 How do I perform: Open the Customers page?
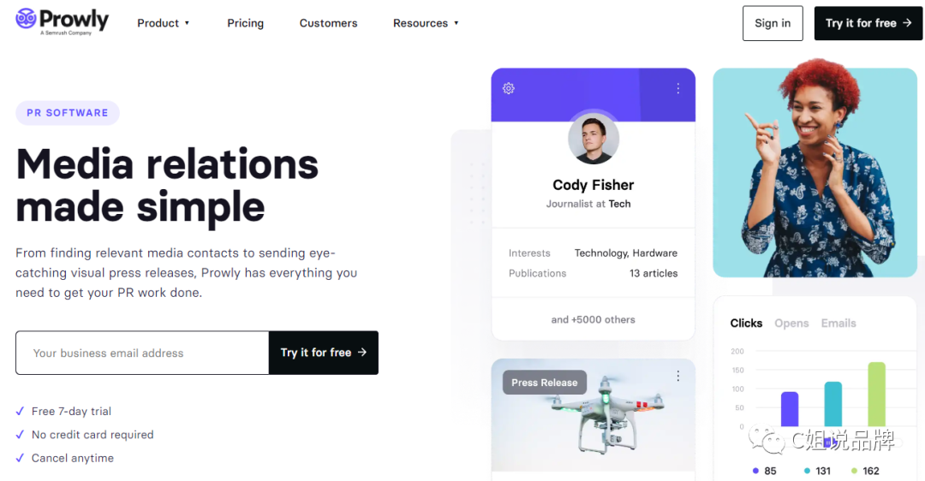(x=328, y=23)
